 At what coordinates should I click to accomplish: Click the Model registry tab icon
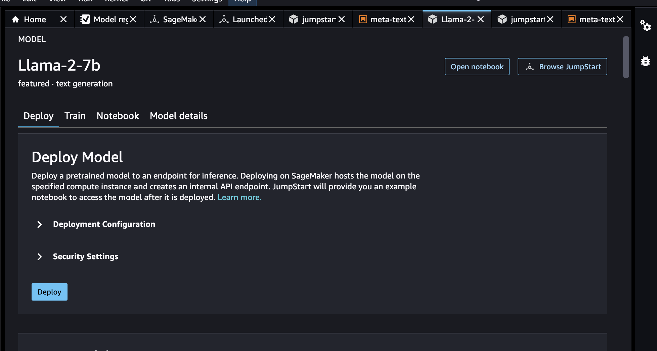pyautogui.click(x=85, y=19)
